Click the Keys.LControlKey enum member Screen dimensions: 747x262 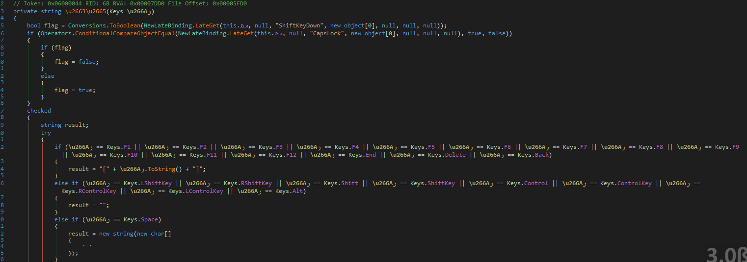click(204, 191)
